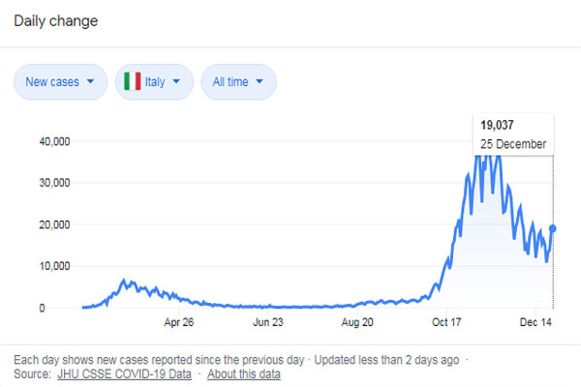Click the highlighted blue data point dot

tap(553, 228)
